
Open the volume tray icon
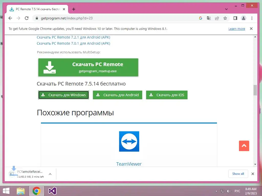[229, 191]
